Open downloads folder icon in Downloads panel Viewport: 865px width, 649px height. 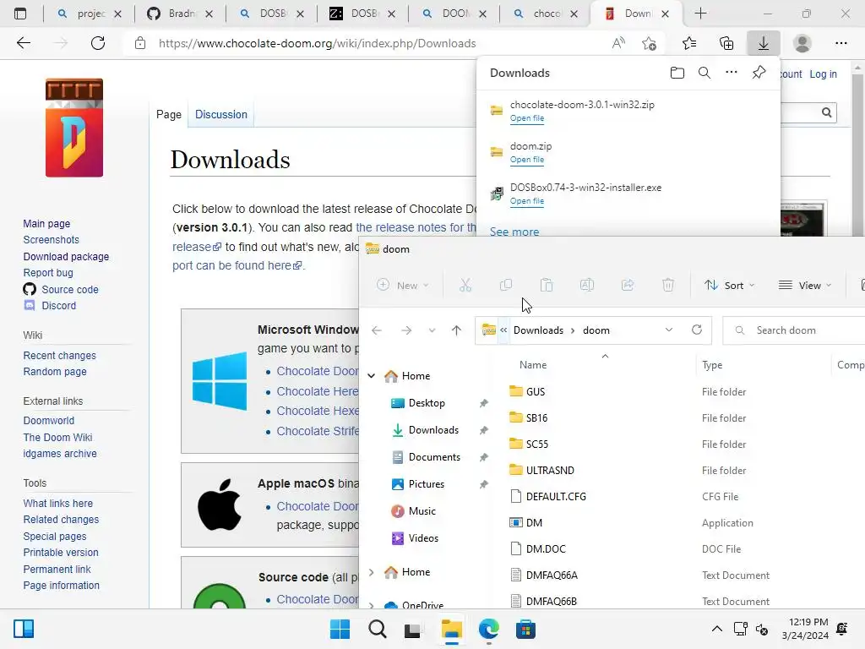click(677, 73)
